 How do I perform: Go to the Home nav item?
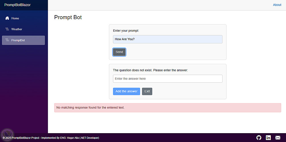point(15,18)
